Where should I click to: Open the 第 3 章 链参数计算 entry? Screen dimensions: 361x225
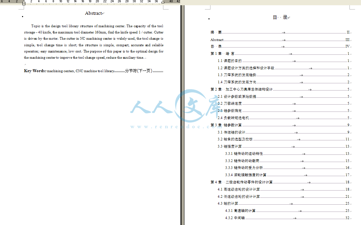pos(280,125)
